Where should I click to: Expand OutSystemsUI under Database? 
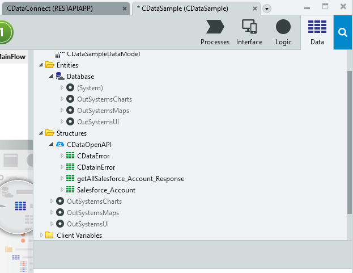[62, 121]
